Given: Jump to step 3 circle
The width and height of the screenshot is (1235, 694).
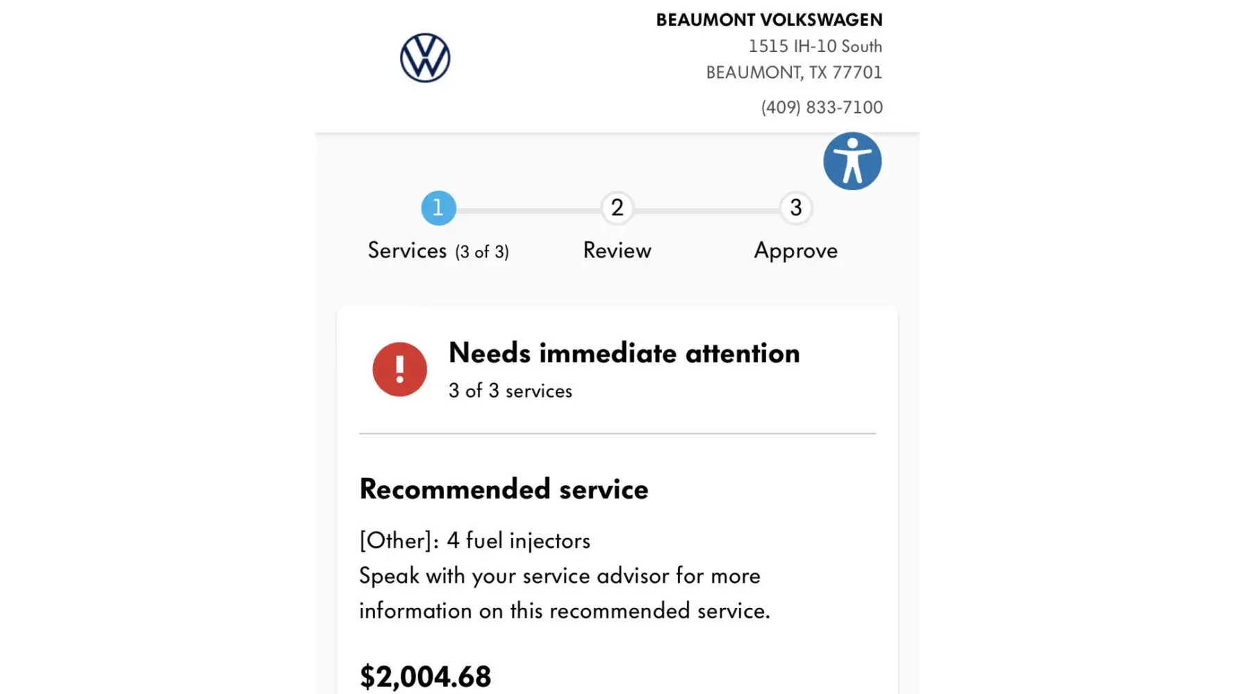Looking at the screenshot, I should 796,208.
